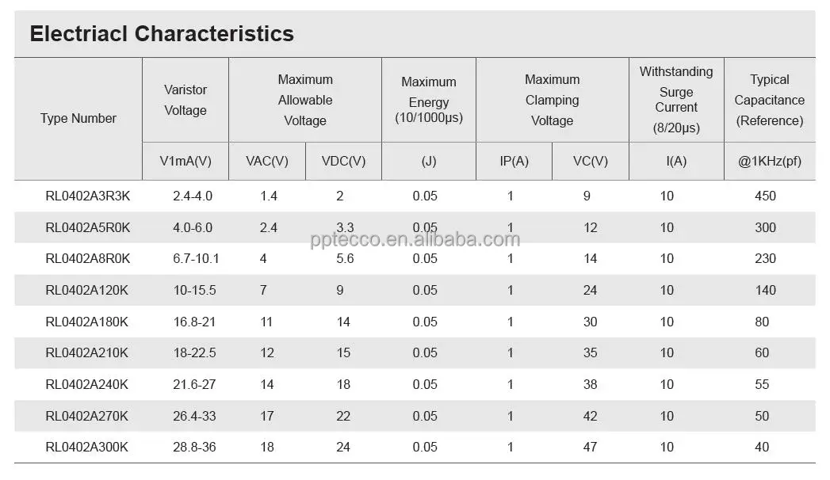Click the Varistor Voltage header

click(186, 101)
